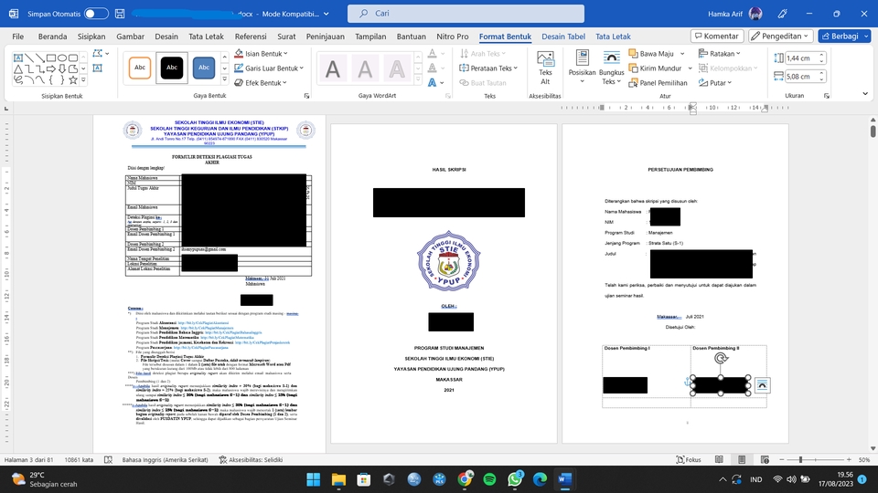Screen dimensions: 878x493
Task: Switch to the Referensi tab
Action: tap(251, 37)
